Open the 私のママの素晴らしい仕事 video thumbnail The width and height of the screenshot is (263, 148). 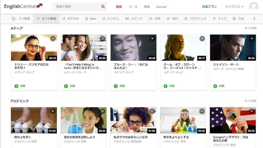point(133,120)
